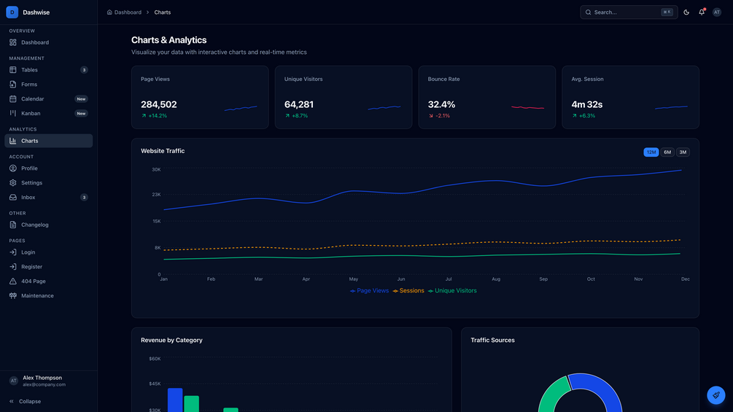
Task: Toggle dark mode with the moon icon
Action: (686, 12)
